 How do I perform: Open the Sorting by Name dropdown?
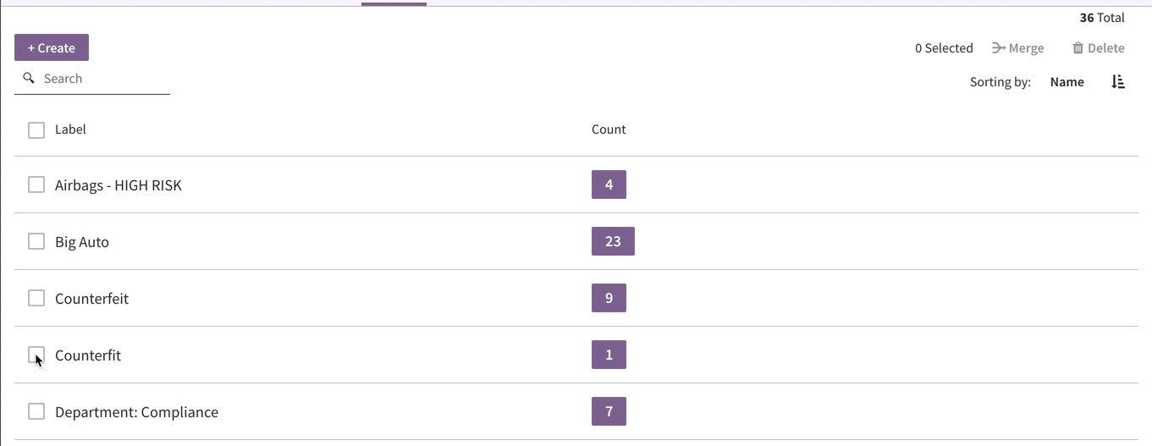point(1067,82)
